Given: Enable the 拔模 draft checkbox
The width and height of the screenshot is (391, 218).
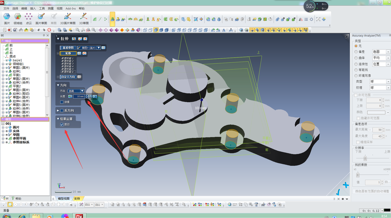Looking at the screenshot, I should point(62,102).
